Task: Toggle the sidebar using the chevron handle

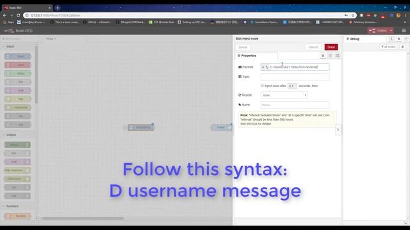Action: [338, 130]
